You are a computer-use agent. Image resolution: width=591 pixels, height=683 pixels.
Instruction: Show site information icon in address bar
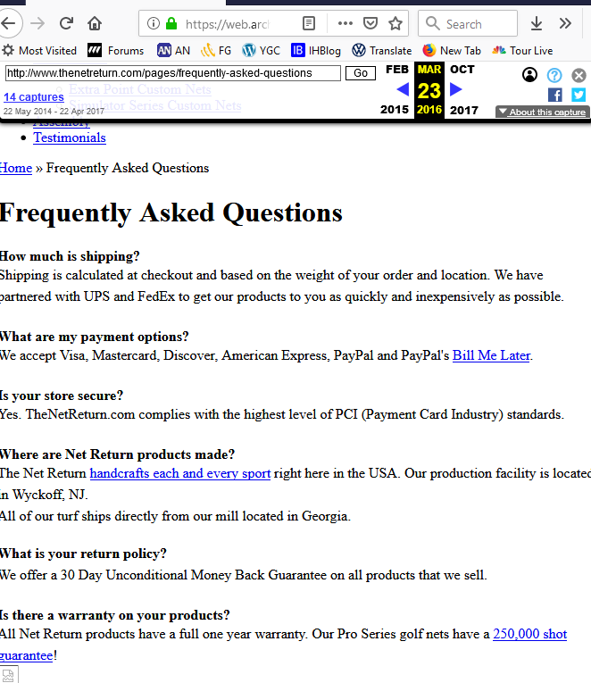(154, 23)
